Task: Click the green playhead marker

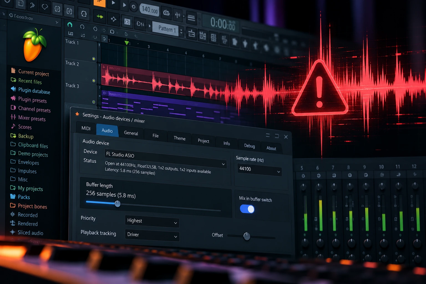Action: pos(127,43)
